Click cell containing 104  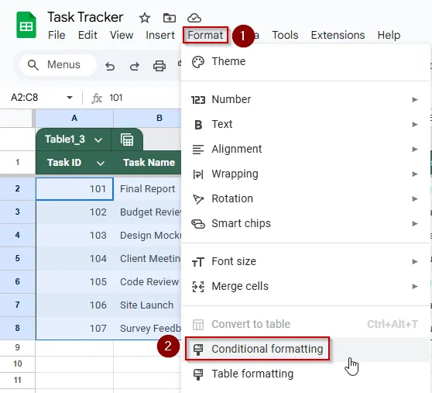(74, 259)
